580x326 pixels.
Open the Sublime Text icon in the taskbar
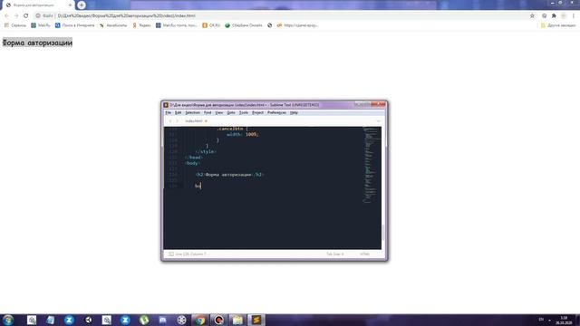(256, 320)
